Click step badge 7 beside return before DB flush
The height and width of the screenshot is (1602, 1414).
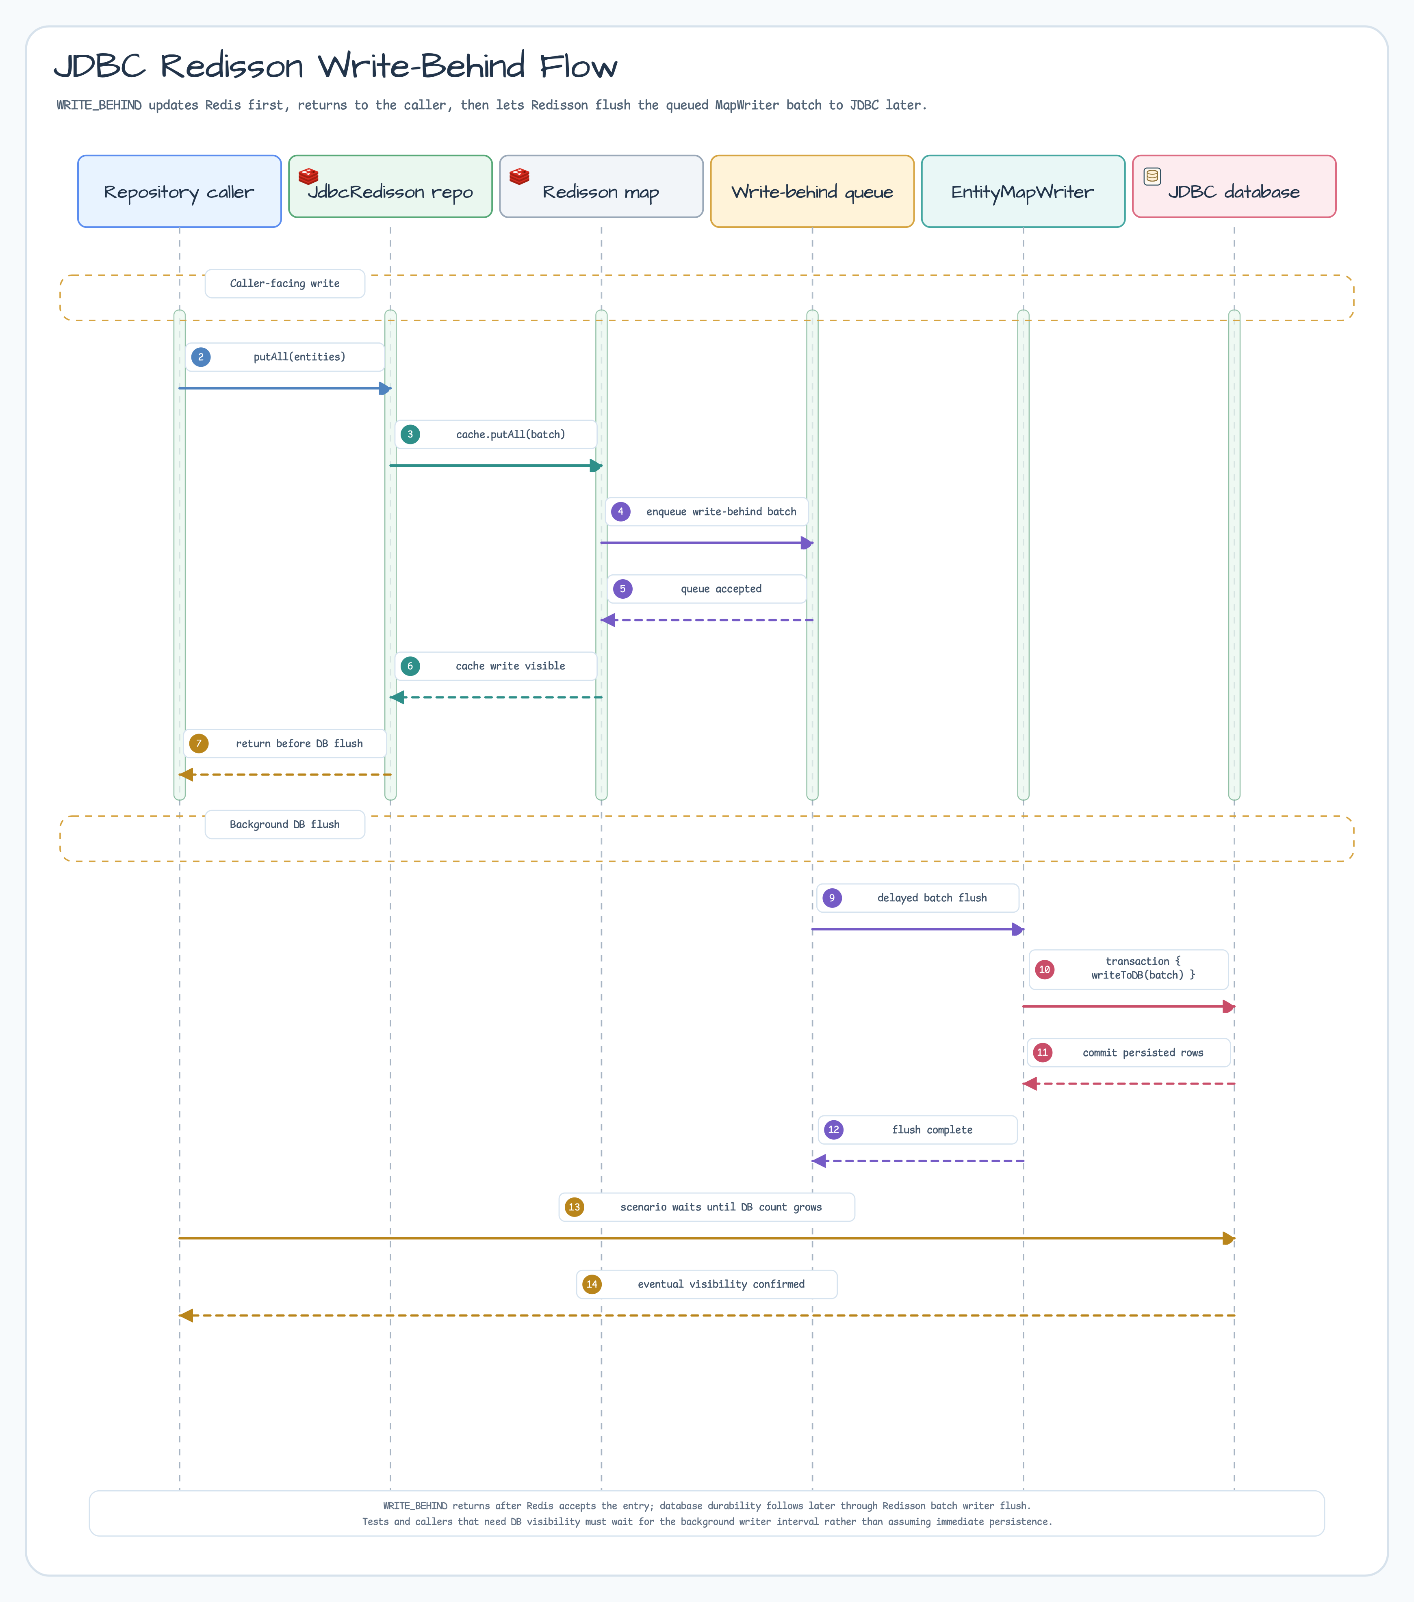199,744
